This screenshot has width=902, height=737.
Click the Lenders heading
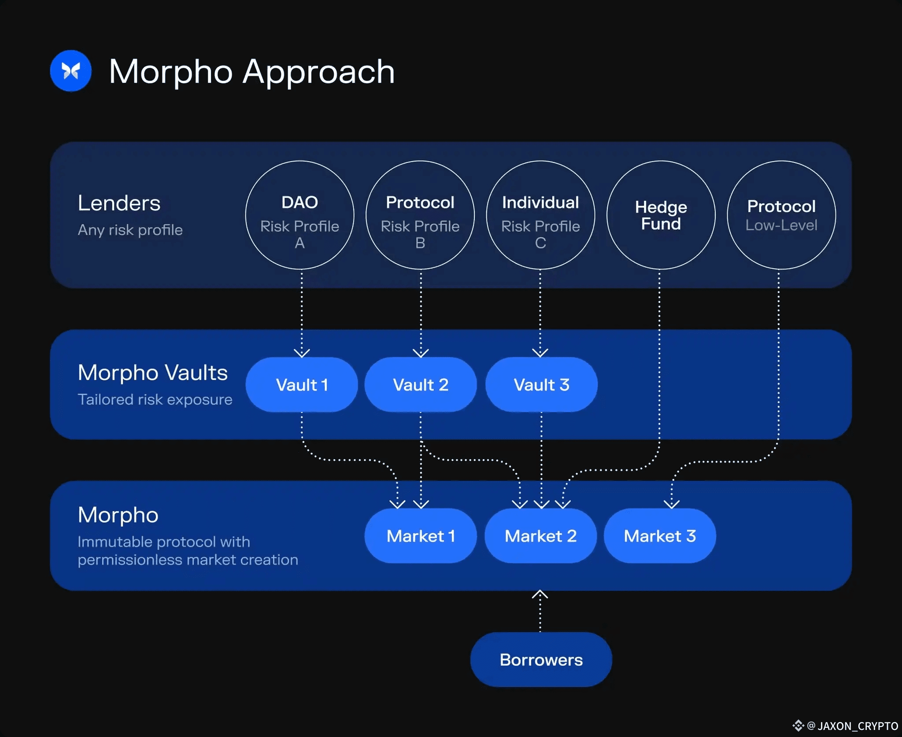click(119, 203)
